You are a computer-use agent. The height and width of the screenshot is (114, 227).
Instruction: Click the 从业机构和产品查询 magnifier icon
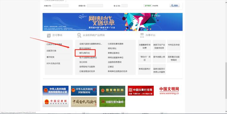pos(79,35)
